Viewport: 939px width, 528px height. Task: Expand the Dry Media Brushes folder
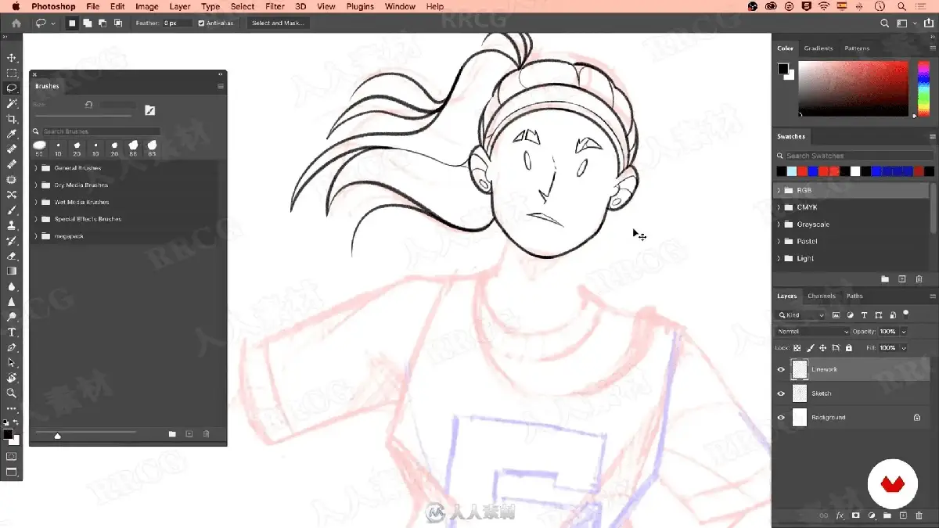pos(36,185)
